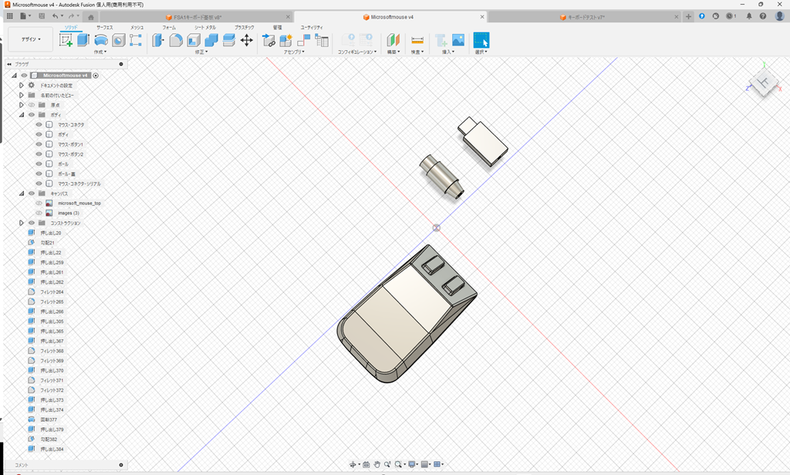790x475 pixels.
Task: Toggle visibility of マウス・ボタン1 body
Action: (39, 143)
